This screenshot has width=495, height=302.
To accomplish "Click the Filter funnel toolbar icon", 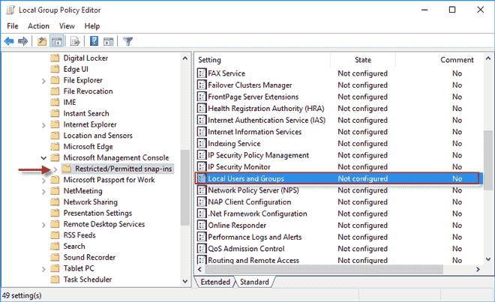I will click(x=127, y=41).
